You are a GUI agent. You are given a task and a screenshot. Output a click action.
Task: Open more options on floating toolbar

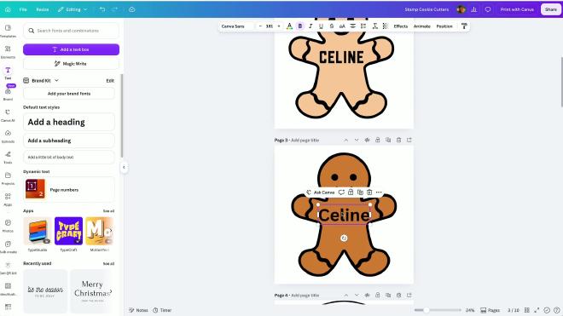379,192
